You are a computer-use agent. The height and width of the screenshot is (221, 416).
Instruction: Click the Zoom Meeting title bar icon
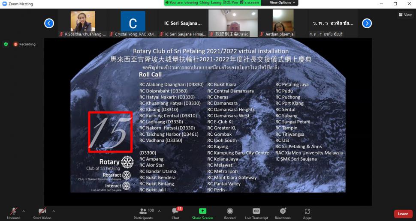[x=4, y=4]
